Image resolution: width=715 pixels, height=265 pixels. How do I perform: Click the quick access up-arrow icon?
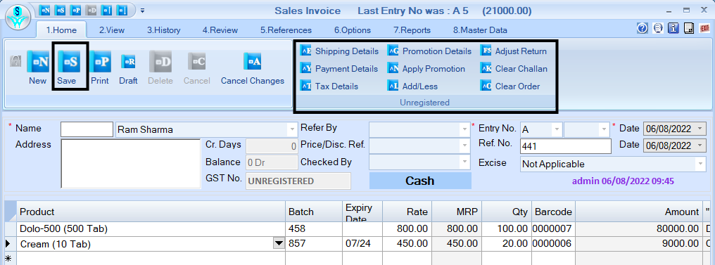click(x=106, y=10)
